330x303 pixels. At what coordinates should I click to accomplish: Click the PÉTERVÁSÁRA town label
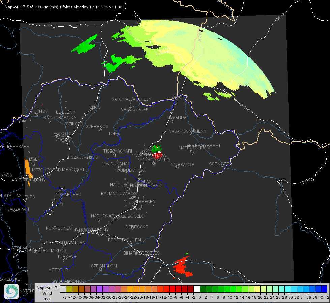coord(14,146)
